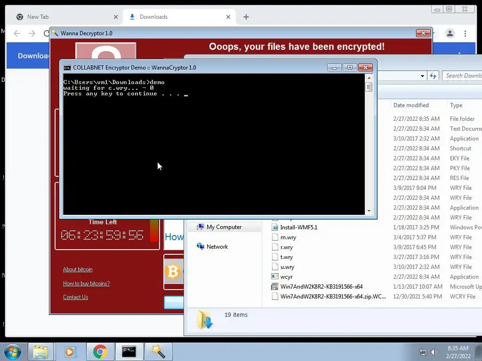Go back in Chrome
The height and width of the screenshot is (361, 482).
click(x=17, y=33)
